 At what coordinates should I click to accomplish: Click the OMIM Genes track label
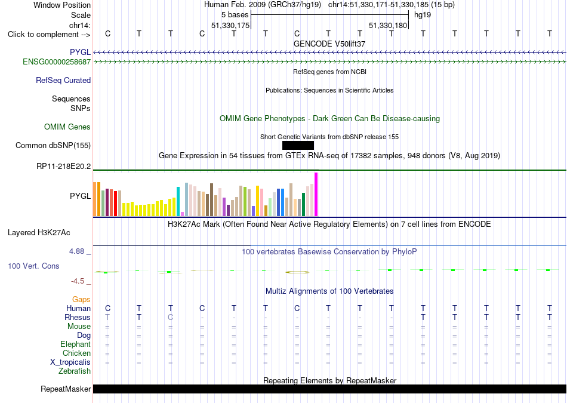(x=67, y=127)
